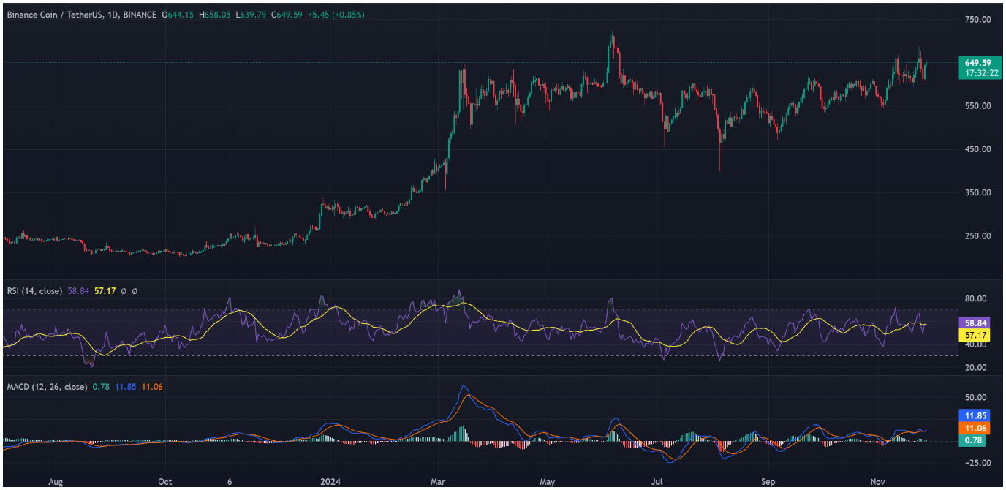The width and height of the screenshot is (1006, 490).
Task: Click the Aug marker on time axis
Action: (x=56, y=483)
